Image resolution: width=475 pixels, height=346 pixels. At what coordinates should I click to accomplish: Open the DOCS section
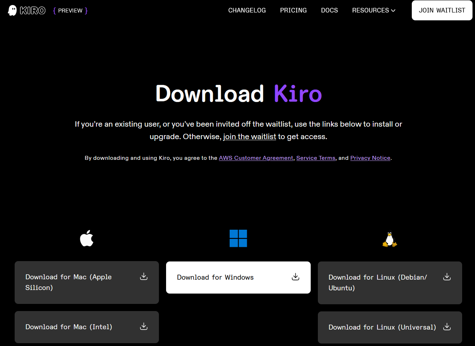point(329,10)
